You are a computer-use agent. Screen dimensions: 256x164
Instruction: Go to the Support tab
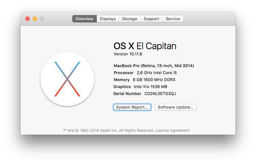coord(151,19)
